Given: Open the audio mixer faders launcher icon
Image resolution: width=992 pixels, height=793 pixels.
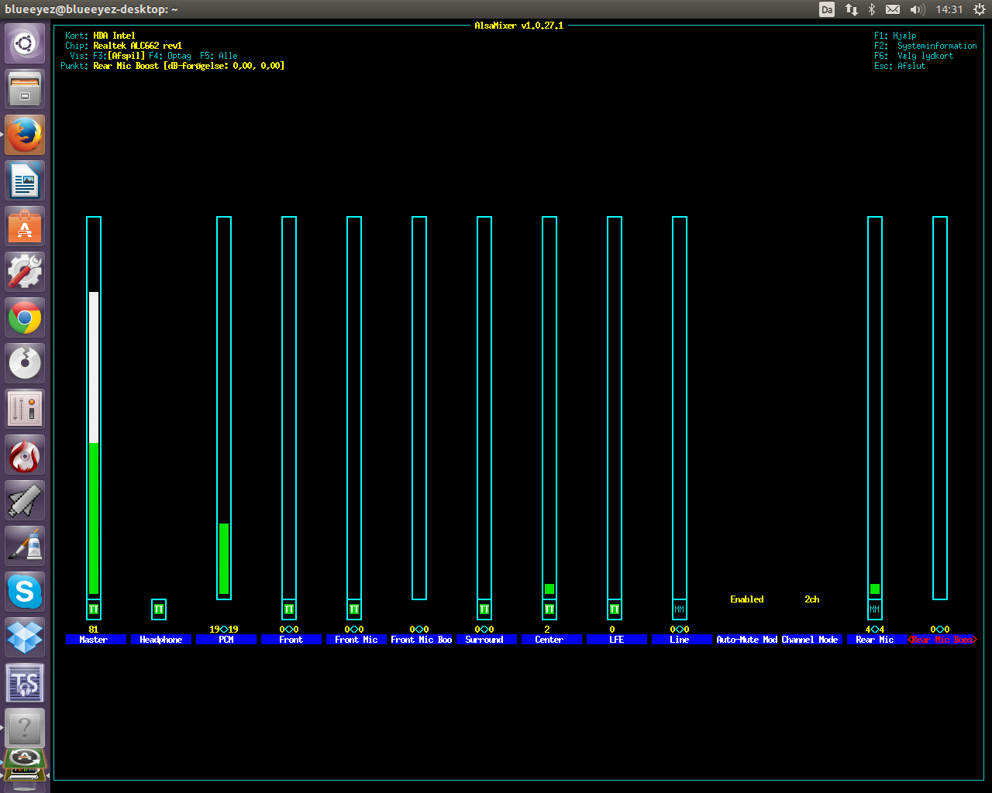Looking at the screenshot, I should 25,409.
